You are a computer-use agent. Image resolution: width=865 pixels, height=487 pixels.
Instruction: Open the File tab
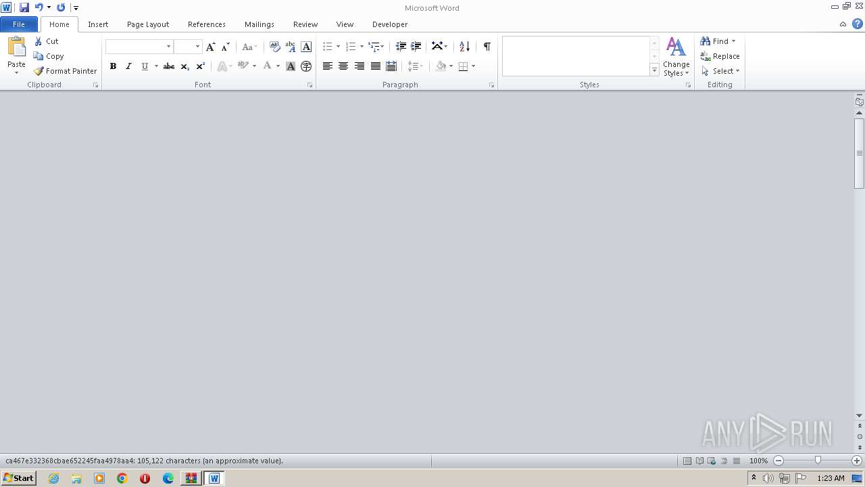(x=19, y=24)
